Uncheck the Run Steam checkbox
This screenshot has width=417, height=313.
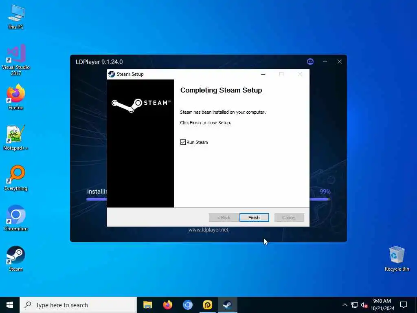[183, 142]
